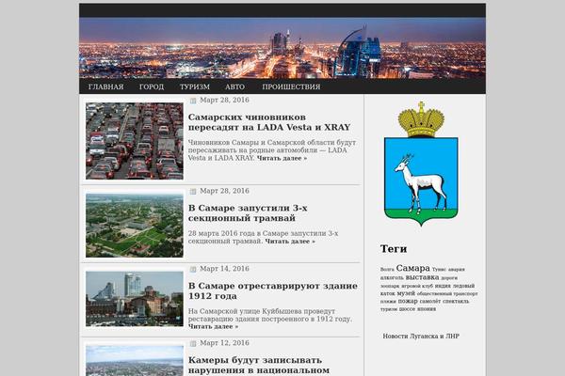
Task: Select the общественный транспорт tag
Action: click(x=447, y=293)
